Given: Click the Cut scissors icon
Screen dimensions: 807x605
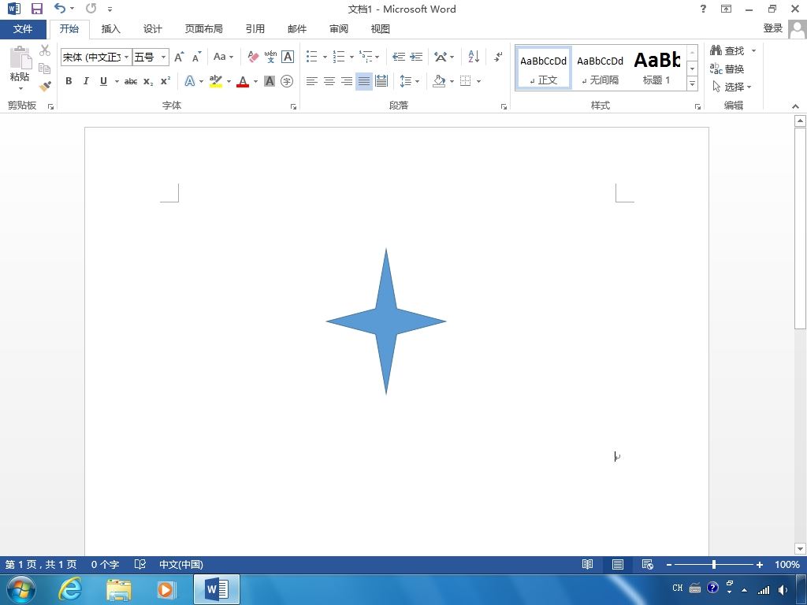Looking at the screenshot, I should (45, 50).
